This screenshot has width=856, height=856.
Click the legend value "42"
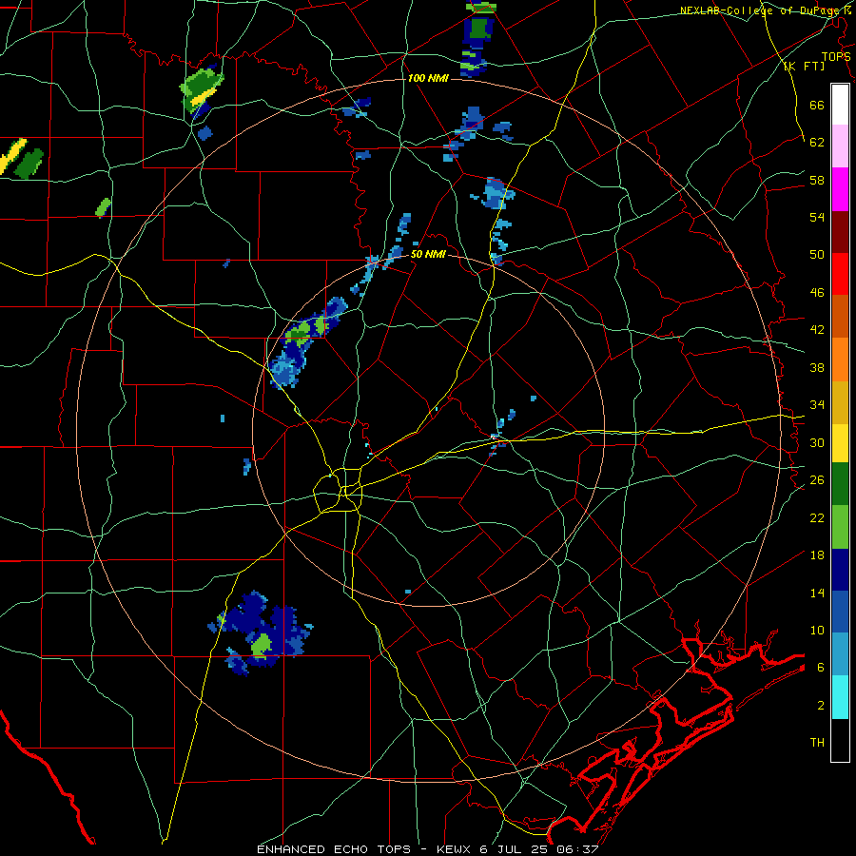pyautogui.click(x=817, y=330)
